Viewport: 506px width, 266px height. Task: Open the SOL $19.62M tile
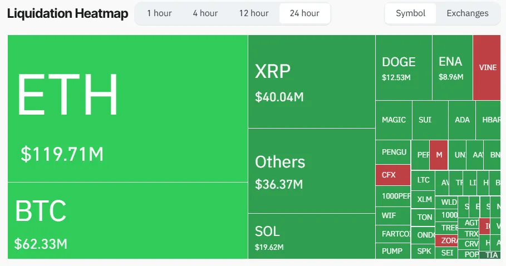[311, 237]
